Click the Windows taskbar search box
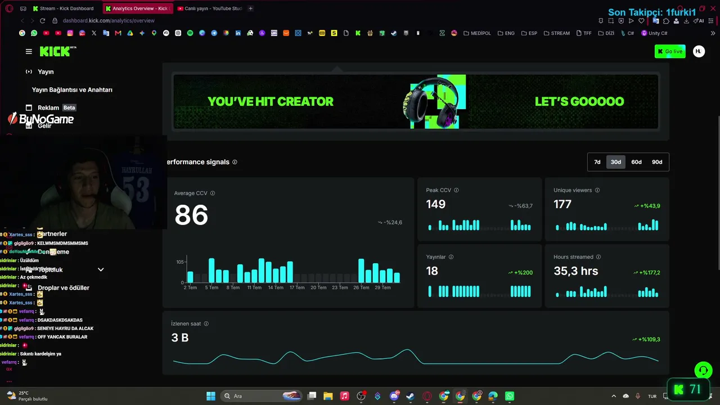This screenshot has width=720, height=405. click(262, 396)
